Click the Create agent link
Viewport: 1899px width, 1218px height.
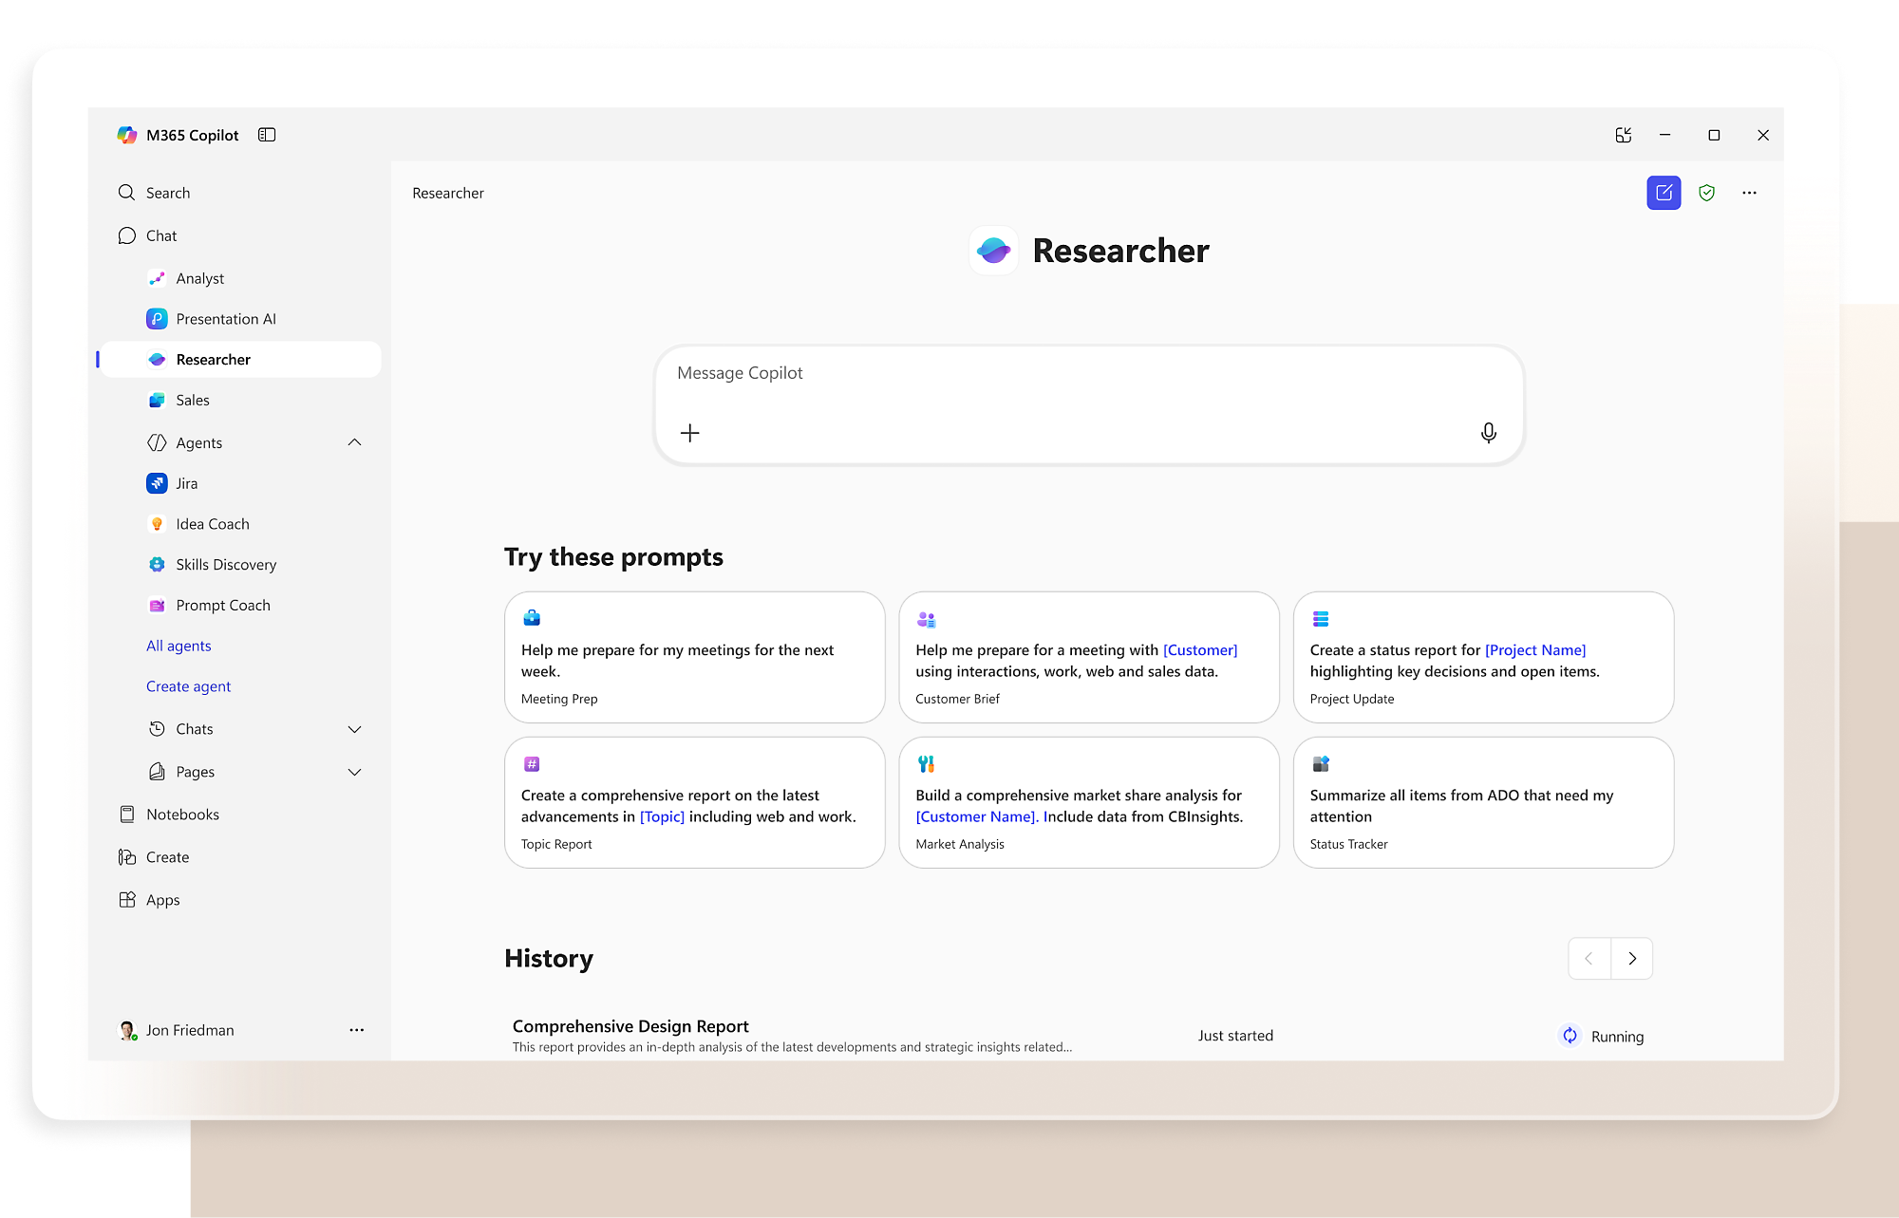(188, 686)
